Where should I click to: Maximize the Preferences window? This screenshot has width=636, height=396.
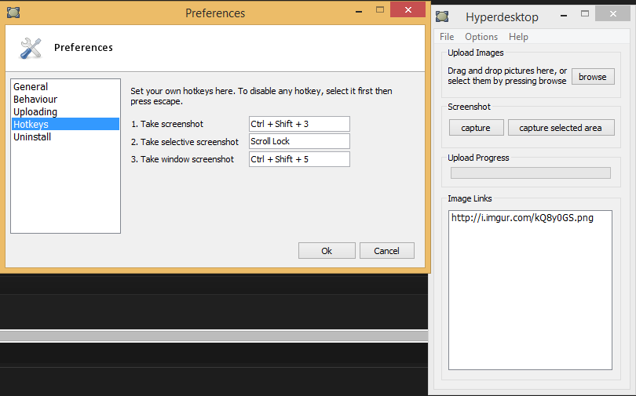[x=380, y=9]
